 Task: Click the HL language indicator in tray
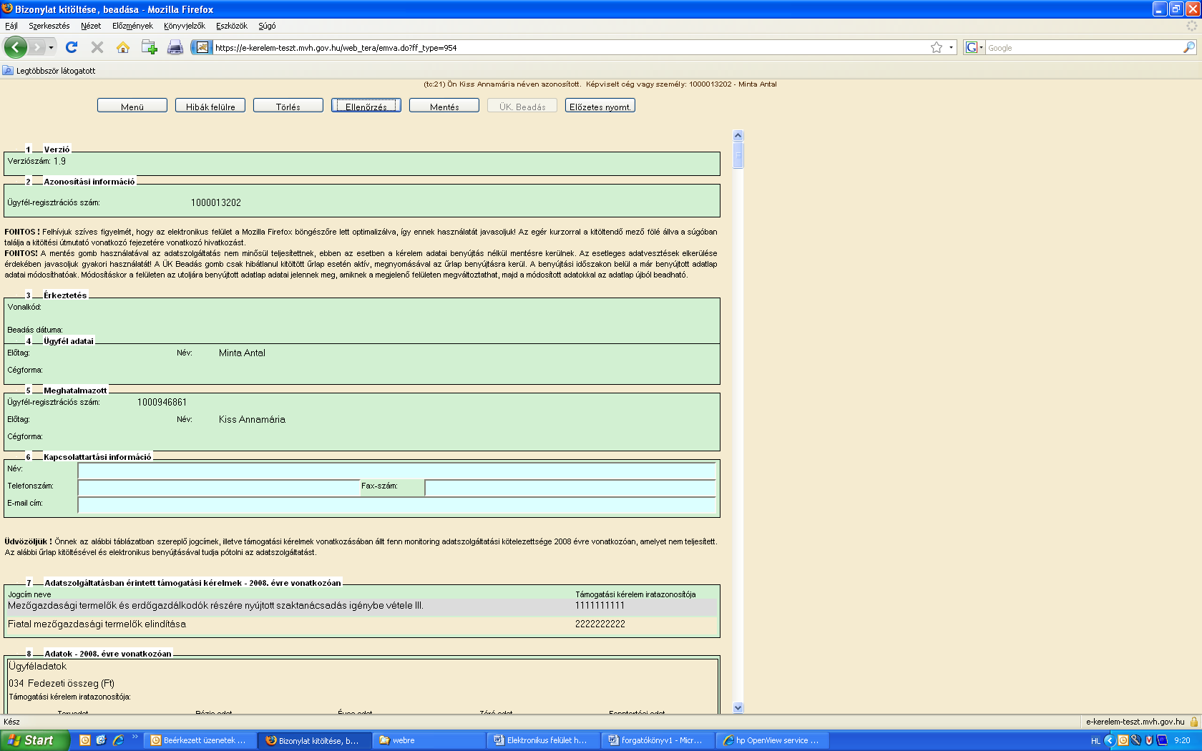click(1095, 741)
